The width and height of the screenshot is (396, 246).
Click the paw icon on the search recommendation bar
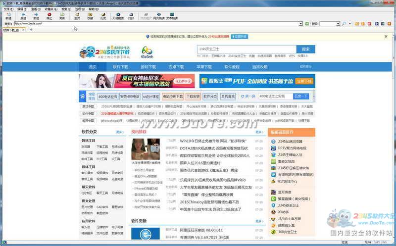(83, 96)
